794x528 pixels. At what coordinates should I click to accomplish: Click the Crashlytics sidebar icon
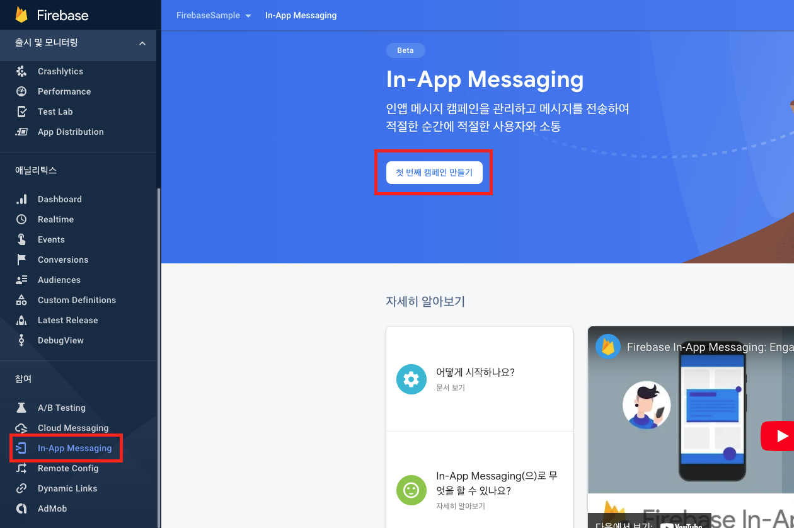click(21, 71)
